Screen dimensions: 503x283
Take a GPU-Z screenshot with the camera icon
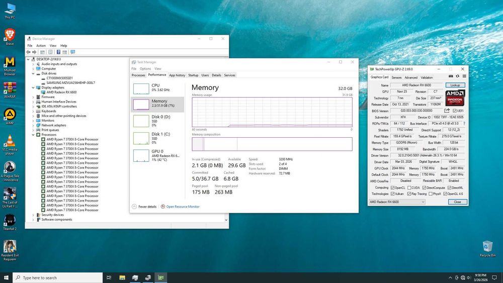451,76
